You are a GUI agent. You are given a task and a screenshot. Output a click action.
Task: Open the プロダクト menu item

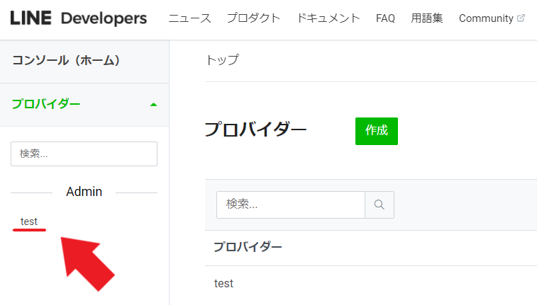pyautogui.click(x=253, y=18)
